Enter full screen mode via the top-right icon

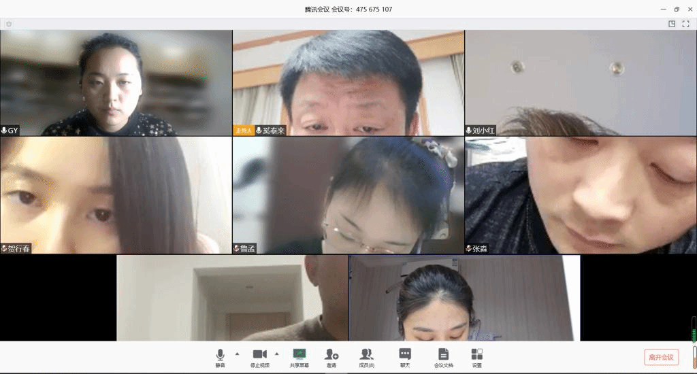[686, 24]
